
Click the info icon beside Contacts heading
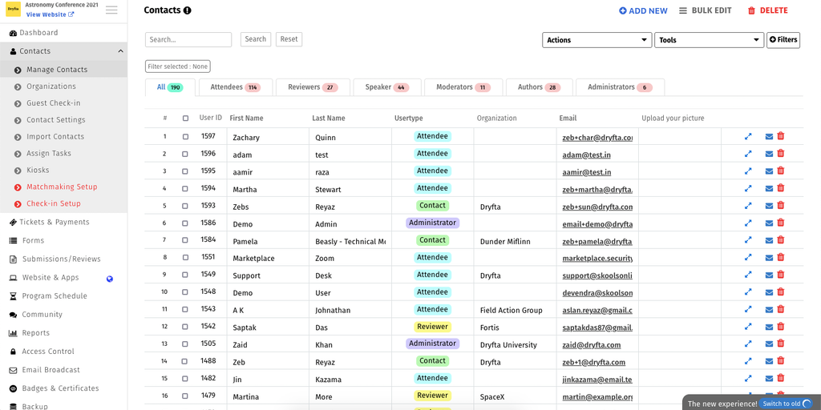pos(188,11)
